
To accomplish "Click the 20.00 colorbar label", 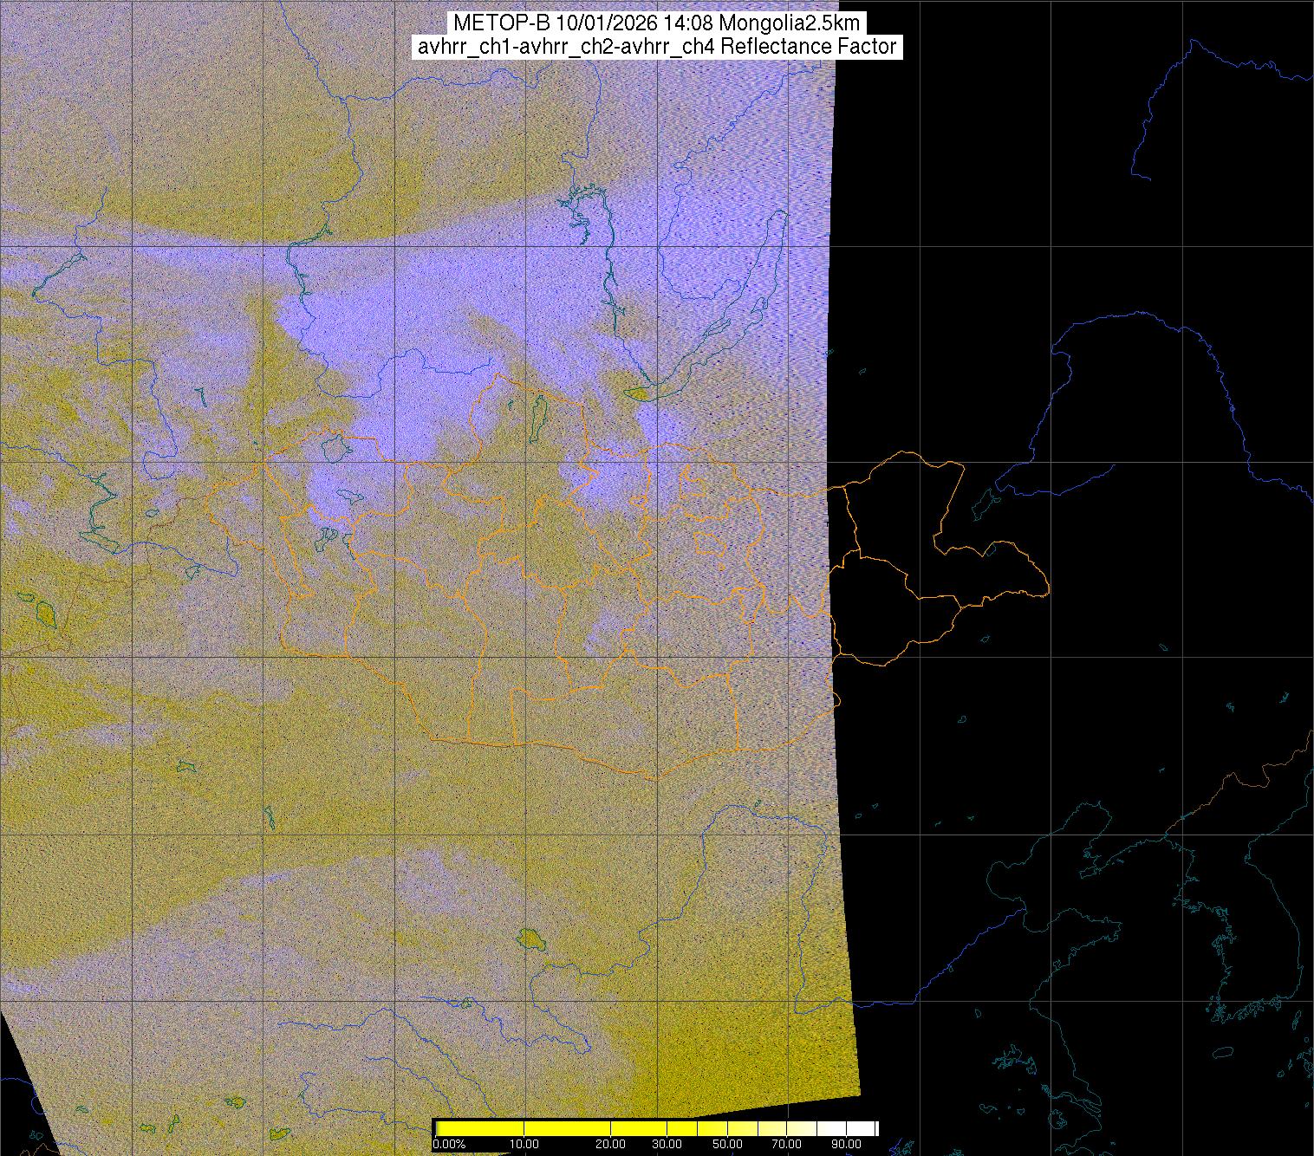I will (x=611, y=1144).
